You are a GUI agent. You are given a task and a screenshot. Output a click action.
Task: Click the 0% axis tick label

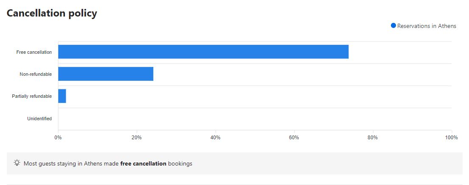[58, 138]
